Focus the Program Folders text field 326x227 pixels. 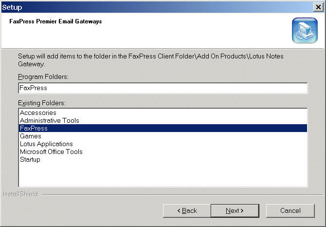(x=163, y=88)
